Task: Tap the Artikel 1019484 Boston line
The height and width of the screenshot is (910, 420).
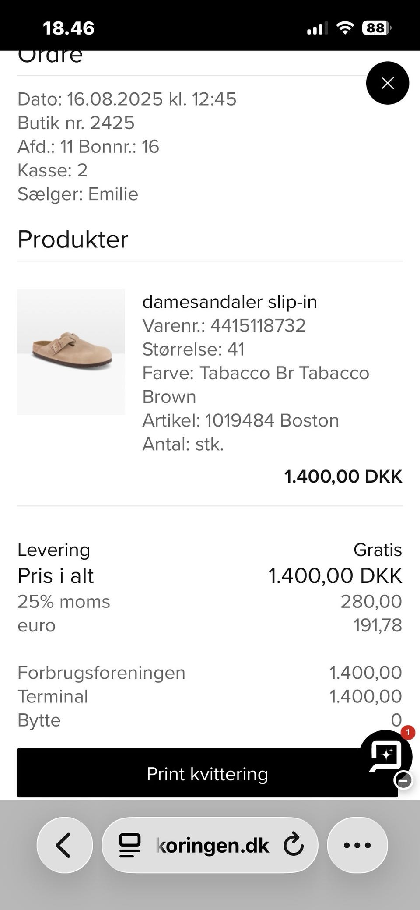Action: coord(241,420)
